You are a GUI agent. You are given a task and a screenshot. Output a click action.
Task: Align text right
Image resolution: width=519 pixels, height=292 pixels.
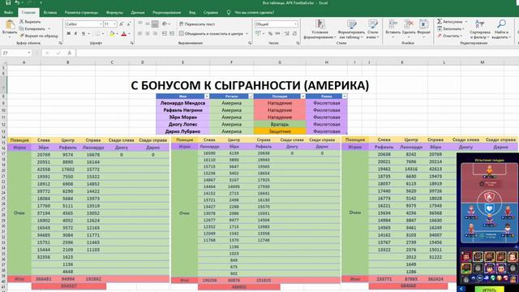coord(155,33)
